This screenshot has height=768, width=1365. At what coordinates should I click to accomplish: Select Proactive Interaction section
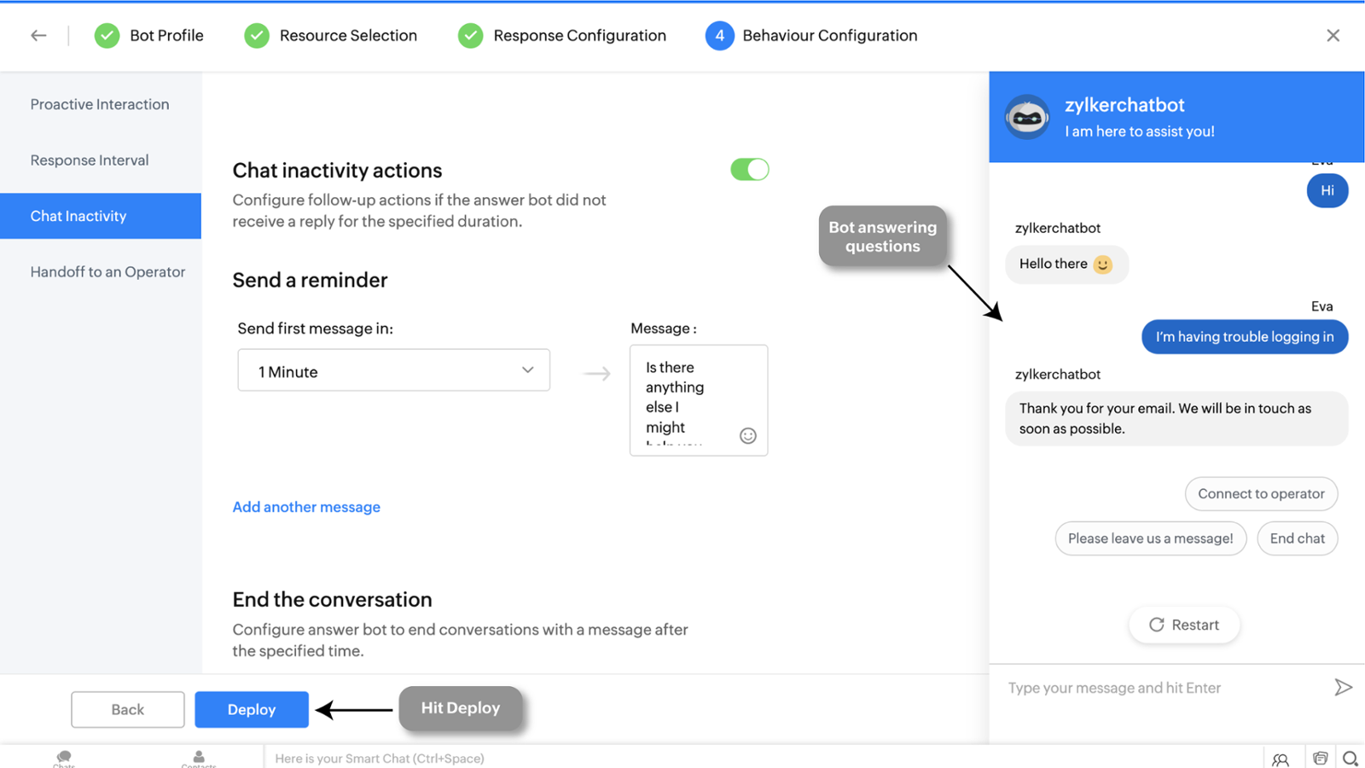coord(100,104)
